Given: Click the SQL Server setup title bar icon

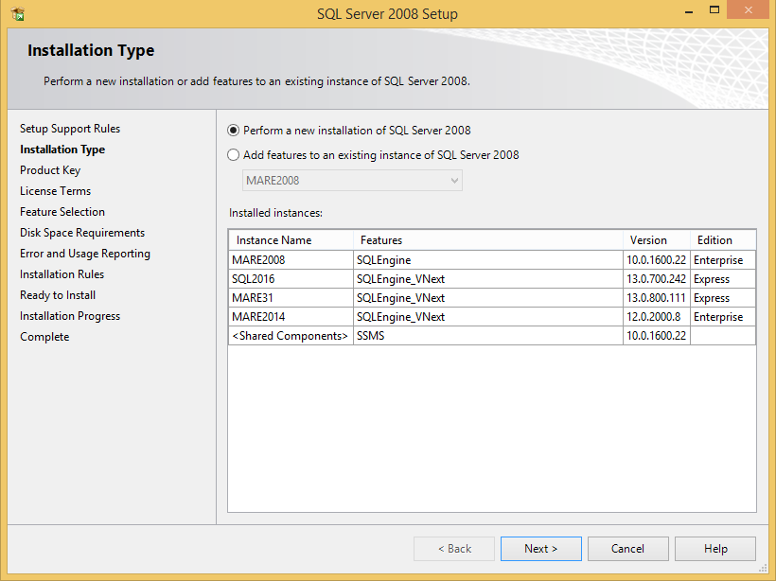Looking at the screenshot, I should 17,14.
